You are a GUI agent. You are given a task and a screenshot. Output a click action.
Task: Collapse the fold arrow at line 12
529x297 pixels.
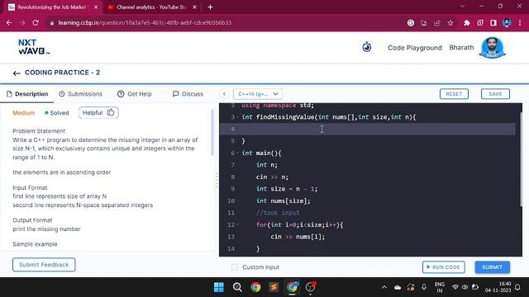237,225
